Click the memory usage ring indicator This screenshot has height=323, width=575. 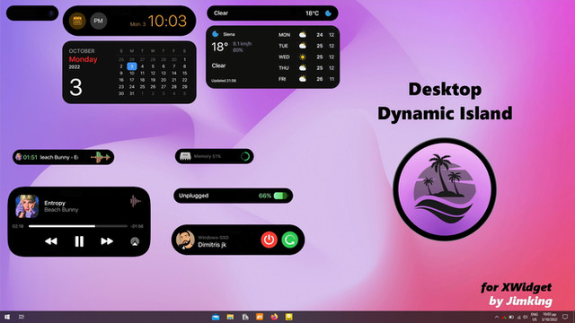pos(245,156)
